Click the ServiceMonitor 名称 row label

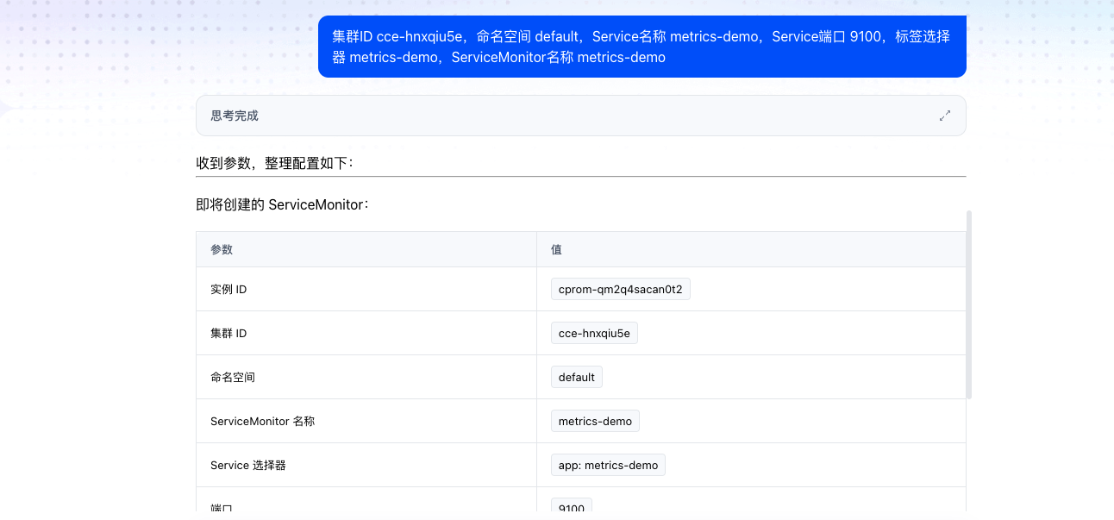coord(262,421)
